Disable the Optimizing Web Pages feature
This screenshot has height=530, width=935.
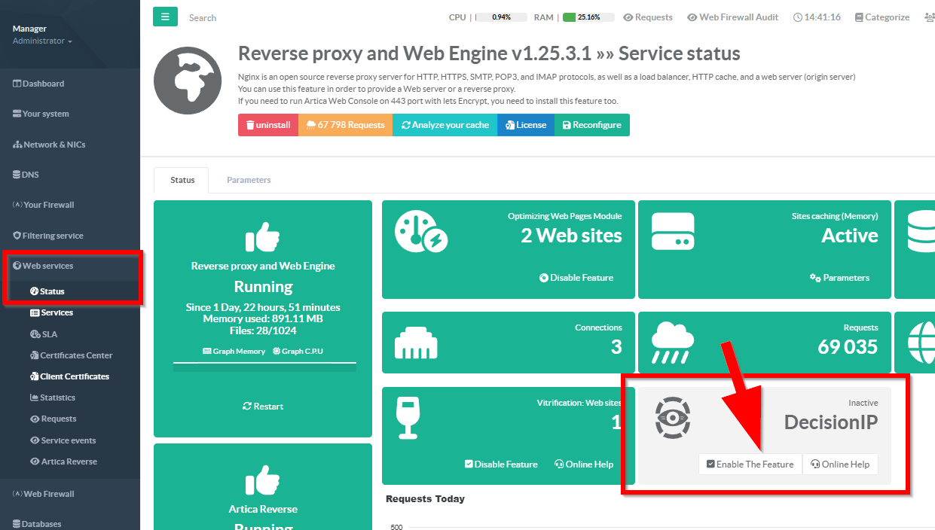576,278
